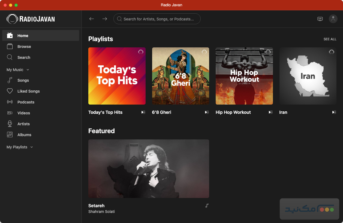The height and width of the screenshot is (223, 343).
Task: Click the Iran playlist title
Action: tap(283, 112)
